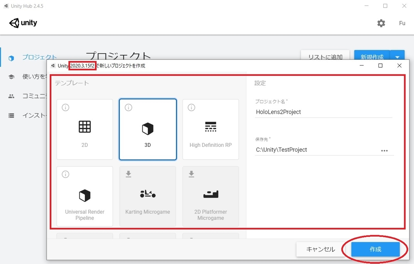414x264 pixels.
Task: Select the 3D template card
Action: coord(148,130)
